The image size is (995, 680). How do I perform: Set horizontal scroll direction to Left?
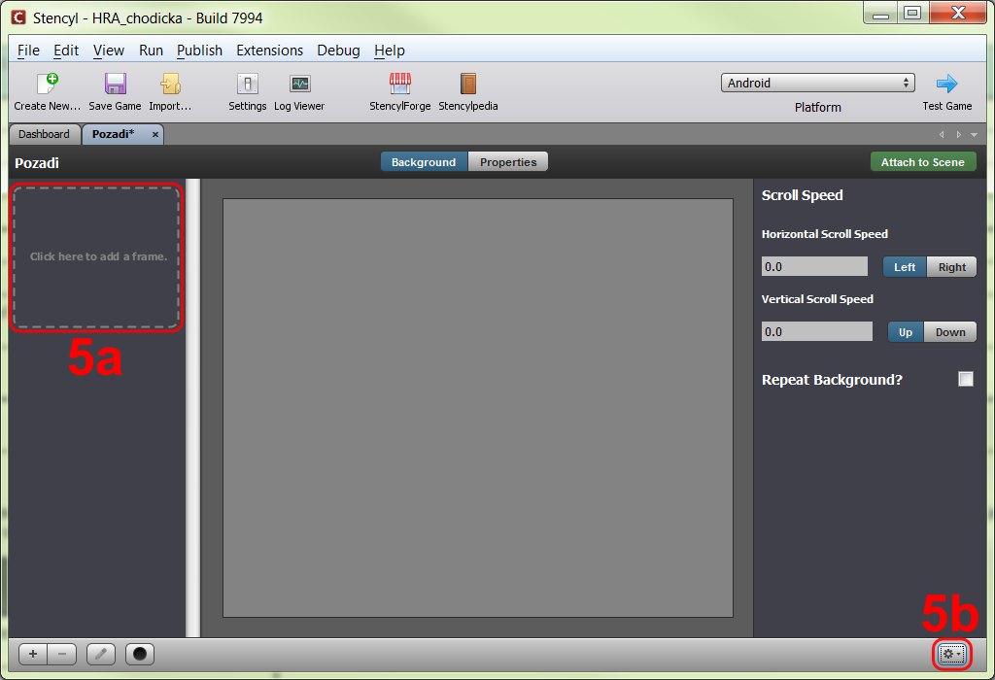click(x=905, y=267)
